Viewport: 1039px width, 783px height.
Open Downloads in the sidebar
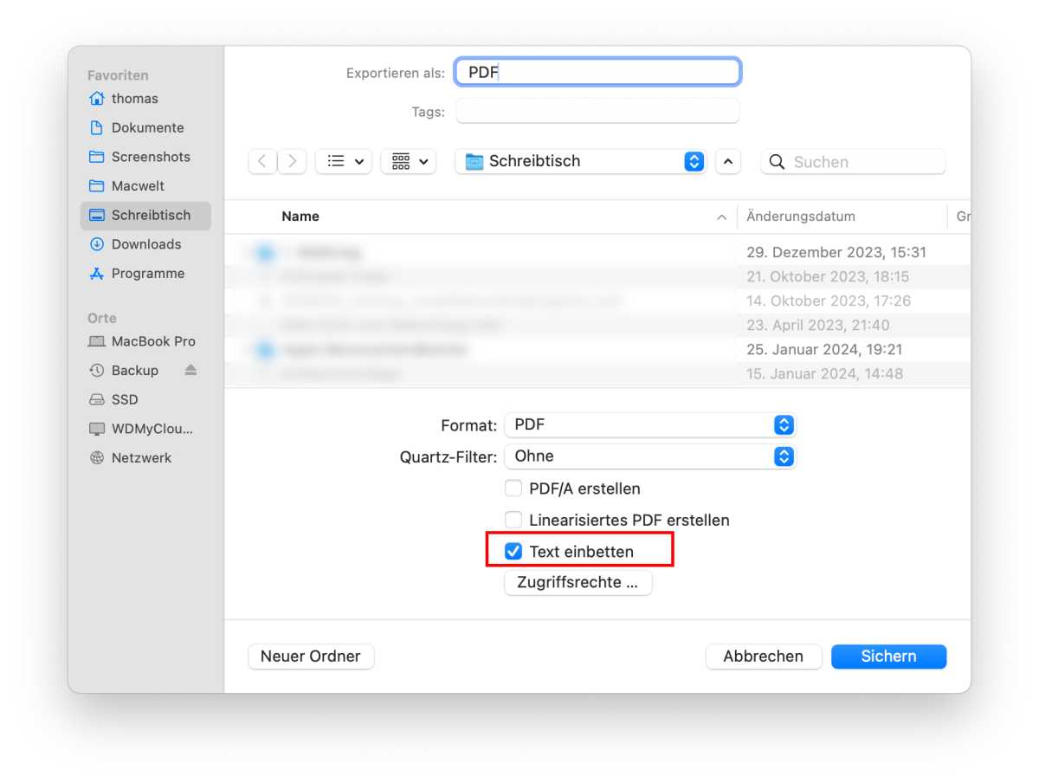coord(145,244)
